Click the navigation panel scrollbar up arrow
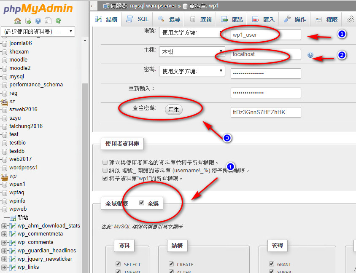This screenshot has width=356, height=273. tap(85, 40)
